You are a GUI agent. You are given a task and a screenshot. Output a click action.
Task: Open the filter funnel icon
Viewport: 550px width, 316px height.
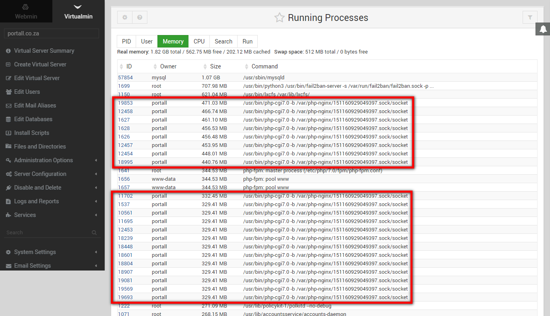(530, 17)
